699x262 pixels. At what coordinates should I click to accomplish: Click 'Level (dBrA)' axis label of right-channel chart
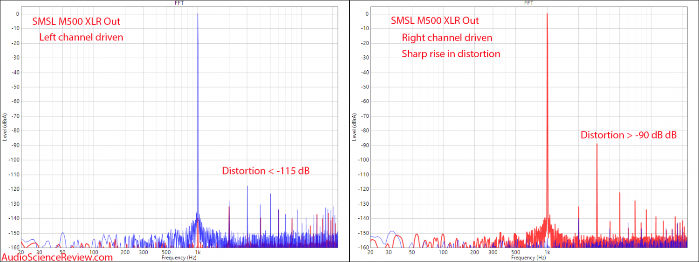click(x=354, y=128)
